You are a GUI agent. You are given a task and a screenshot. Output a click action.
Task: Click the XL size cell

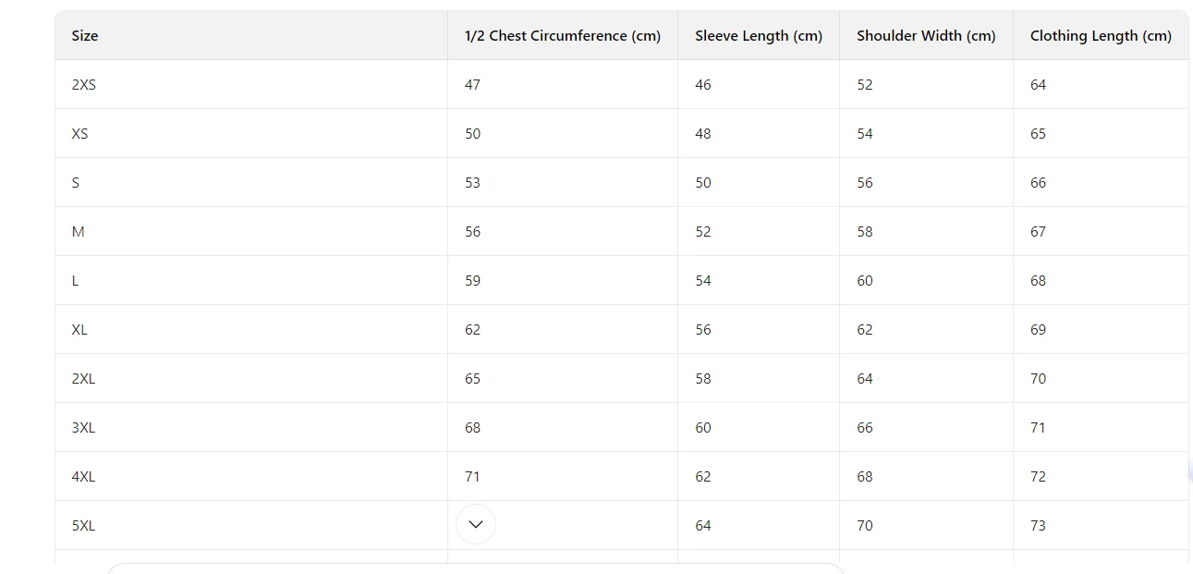(79, 330)
